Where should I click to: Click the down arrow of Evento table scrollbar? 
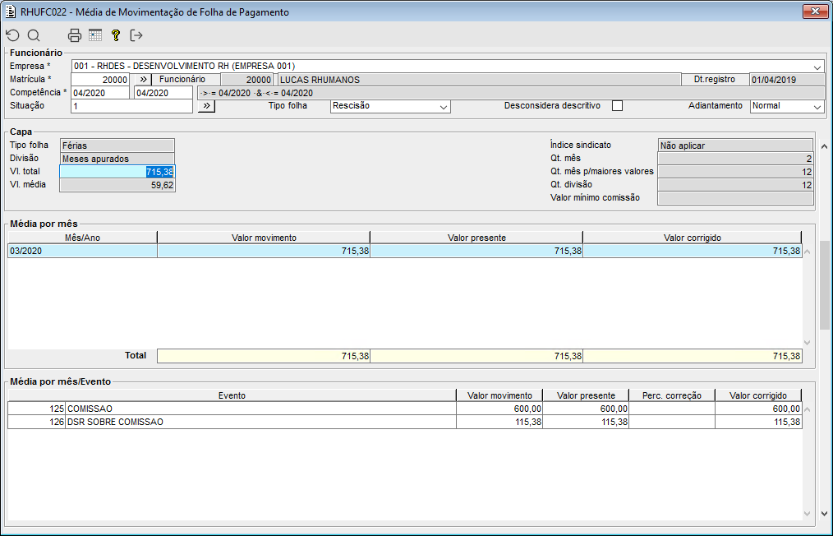[x=808, y=514]
